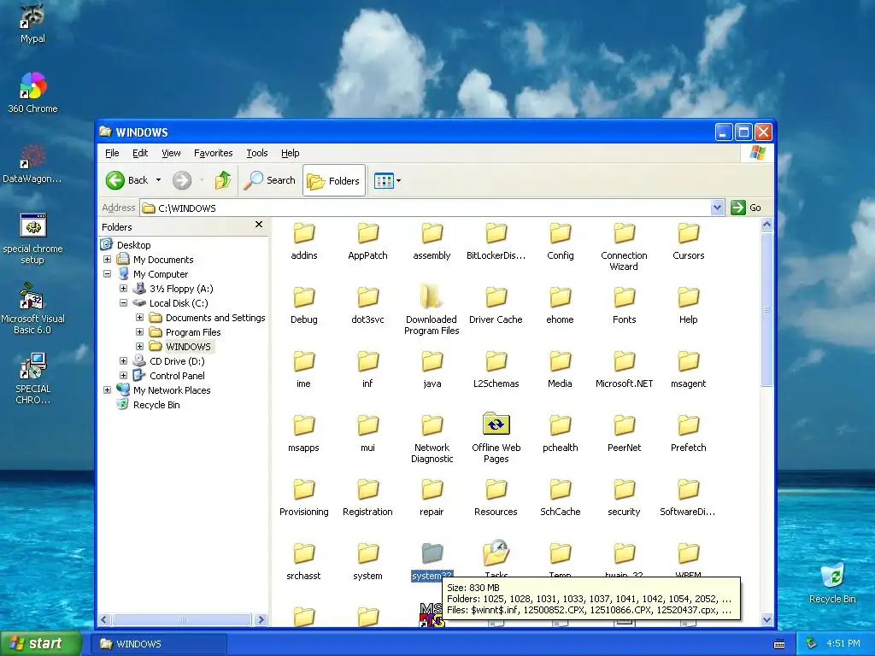
Task: Select the Driver Cache folder
Action: [496, 306]
